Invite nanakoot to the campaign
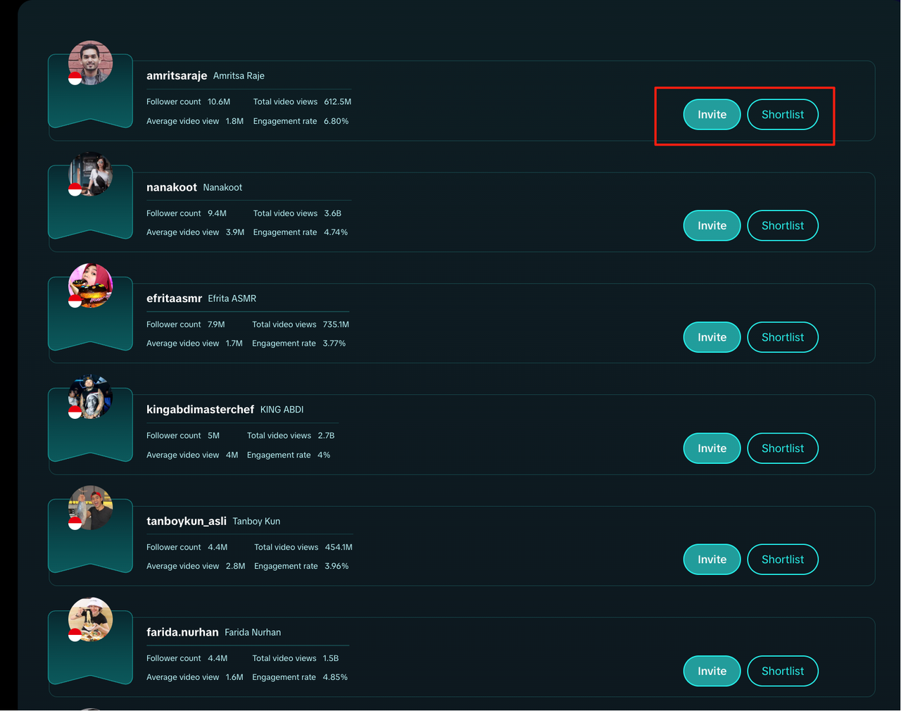This screenshot has height=711, width=901. click(712, 225)
